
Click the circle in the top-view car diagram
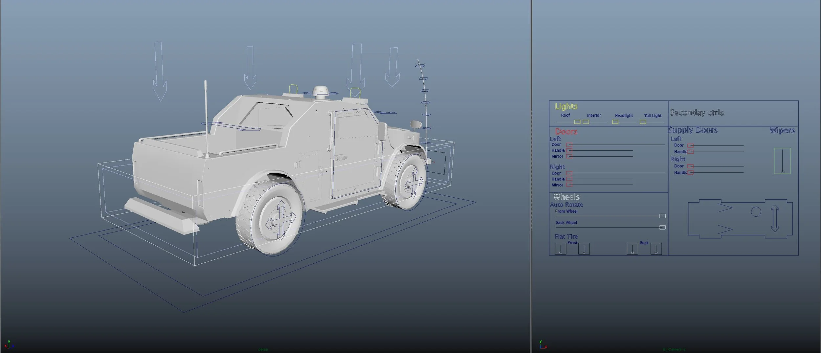(x=756, y=212)
